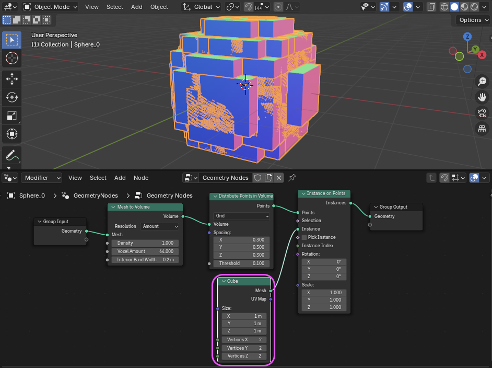Switch to wireframe viewport shading
This screenshot has width=492, height=368.
pos(444,7)
